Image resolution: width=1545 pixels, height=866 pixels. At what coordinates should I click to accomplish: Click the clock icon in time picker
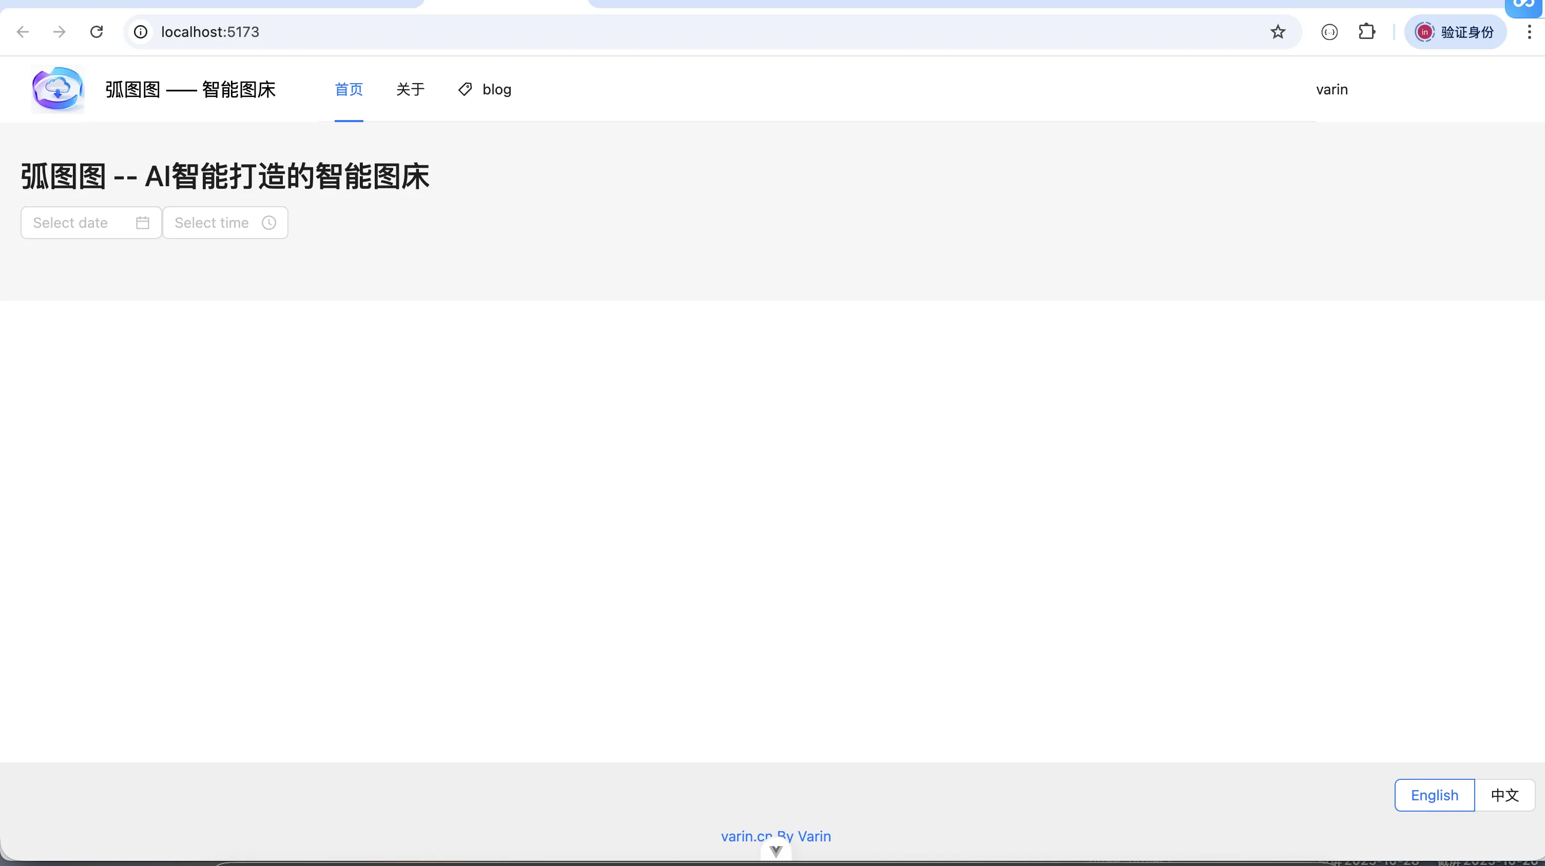click(x=268, y=223)
